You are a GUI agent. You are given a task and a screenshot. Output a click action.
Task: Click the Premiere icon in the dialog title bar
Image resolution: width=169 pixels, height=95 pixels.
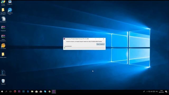[64, 39]
